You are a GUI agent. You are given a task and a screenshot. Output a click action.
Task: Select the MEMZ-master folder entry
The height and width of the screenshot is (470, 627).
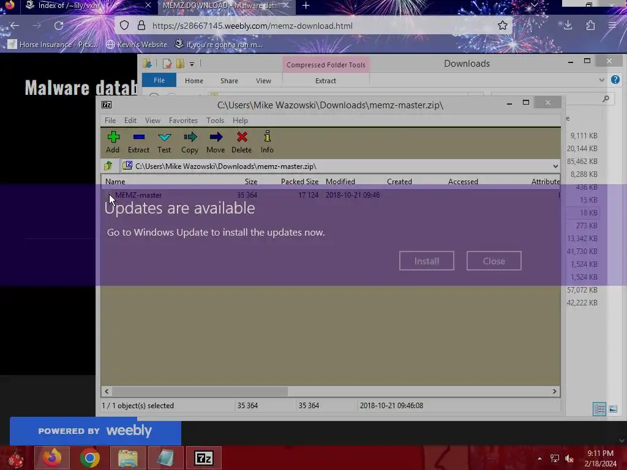tap(138, 195)
